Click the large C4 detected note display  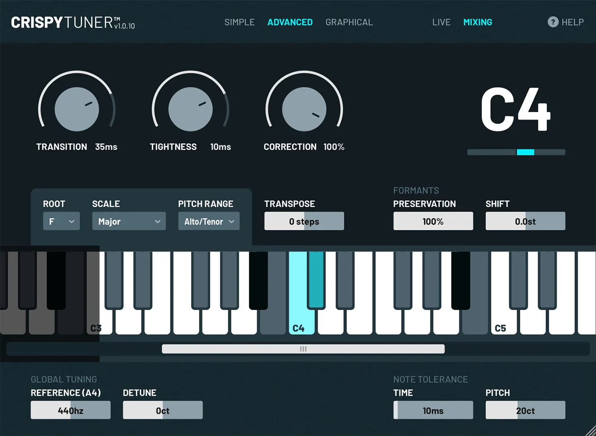(516, 110)
